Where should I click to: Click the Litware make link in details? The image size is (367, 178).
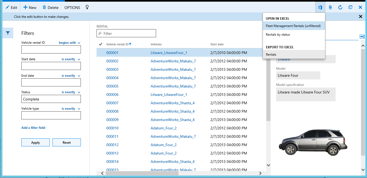point(284,59)
